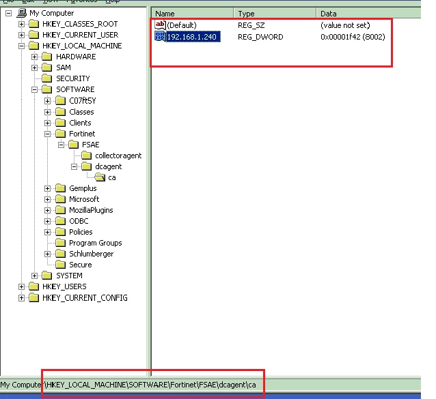Click the REG_SZ type cell
The image size is (436, 399).
251,25
